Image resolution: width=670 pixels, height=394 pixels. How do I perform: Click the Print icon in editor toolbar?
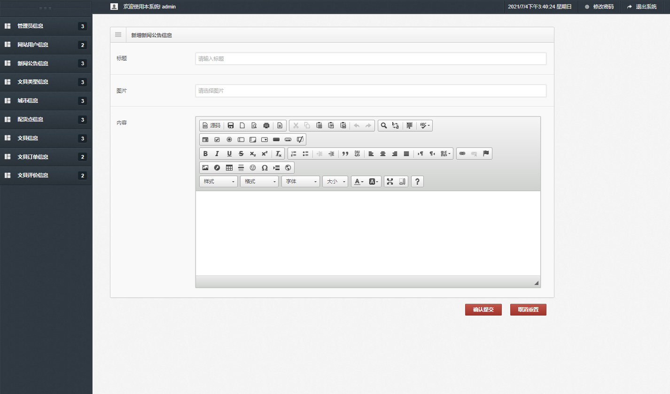266,125
